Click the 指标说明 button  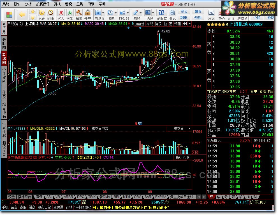[x=182, y=157]
